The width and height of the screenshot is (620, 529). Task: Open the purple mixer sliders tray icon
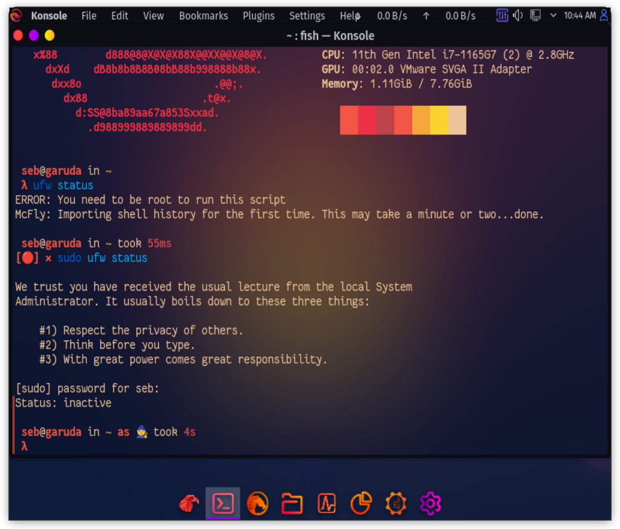click(x=502, y=15)
